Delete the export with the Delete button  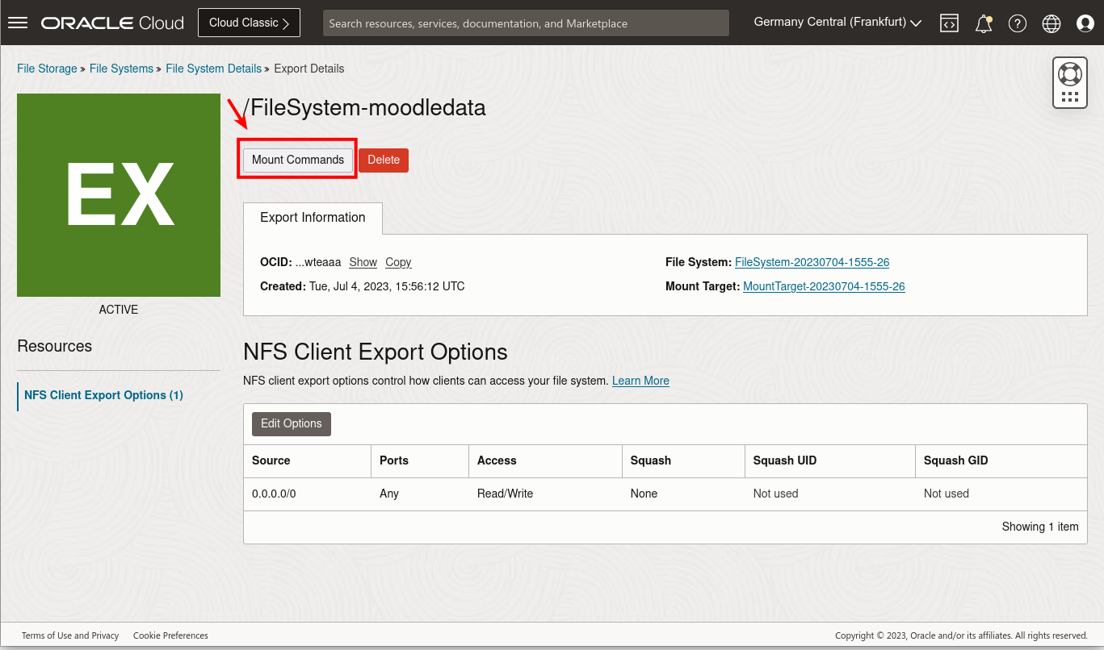(x=383, y=160)
